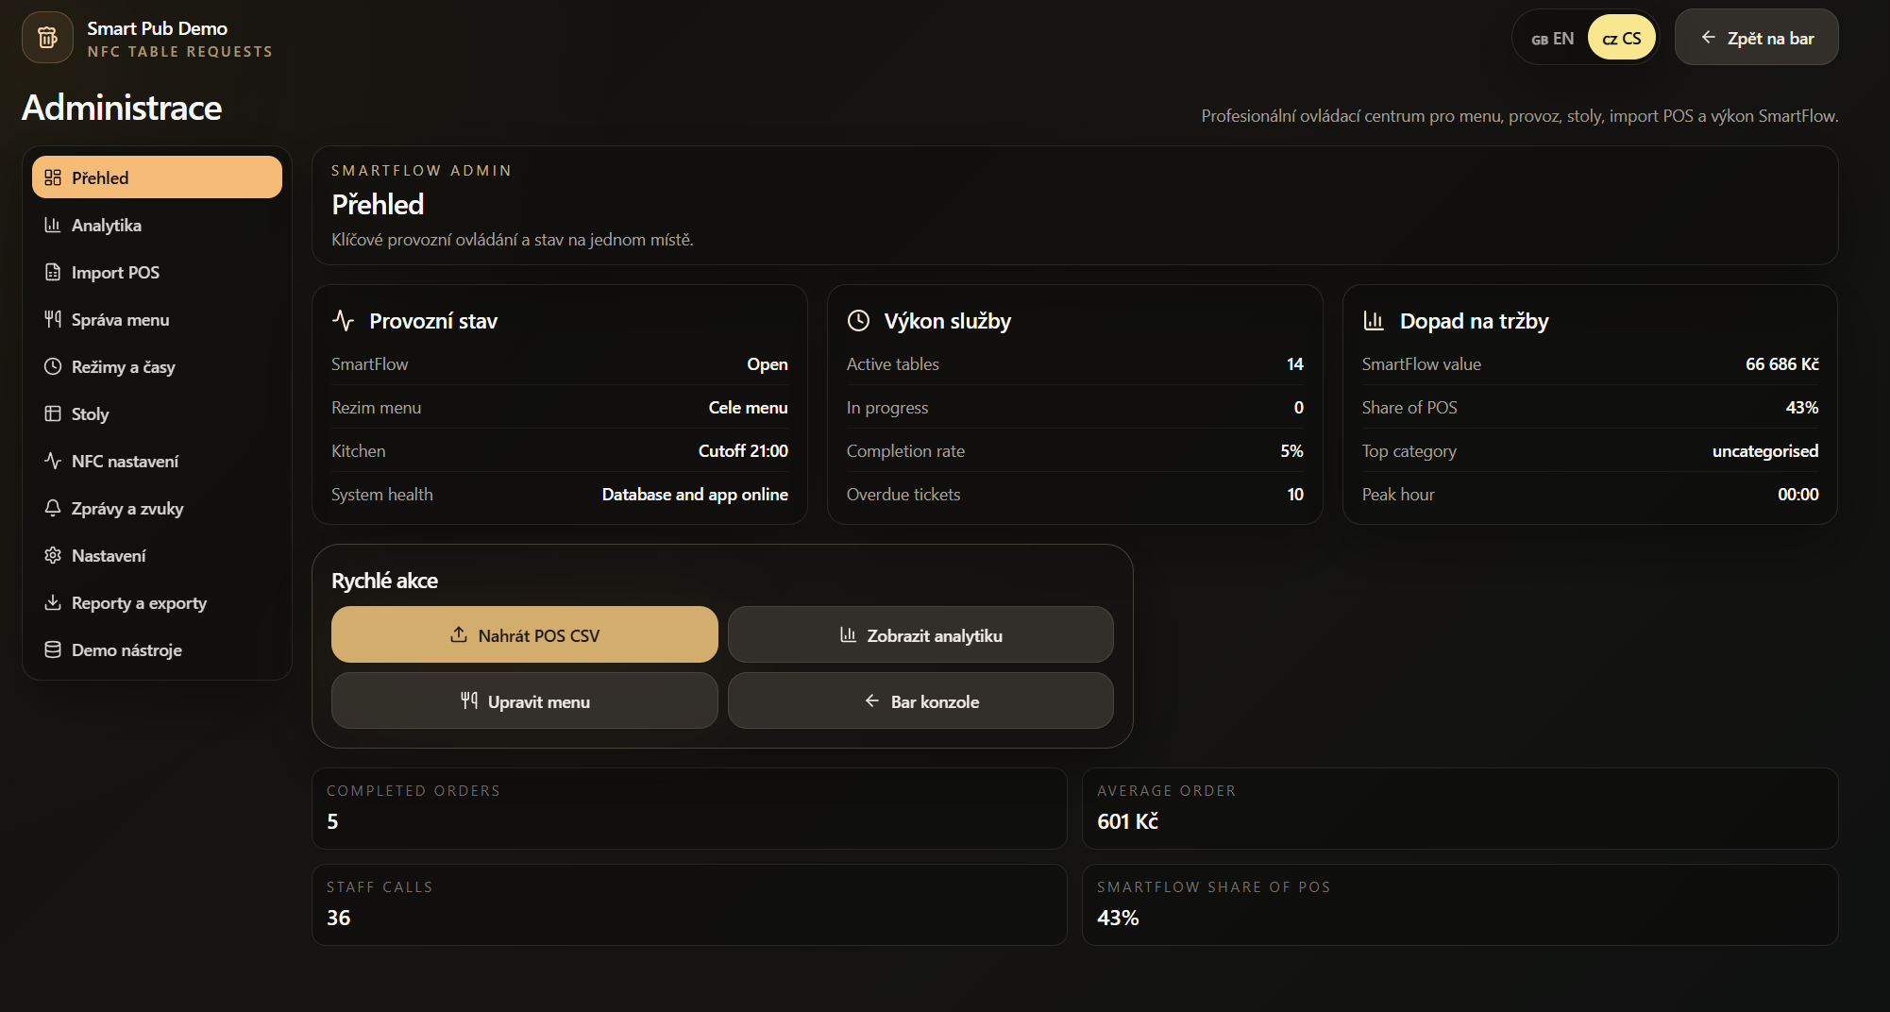Click the Average Order card
Screen dimensions: 1890x1012
click(1460, 808)
